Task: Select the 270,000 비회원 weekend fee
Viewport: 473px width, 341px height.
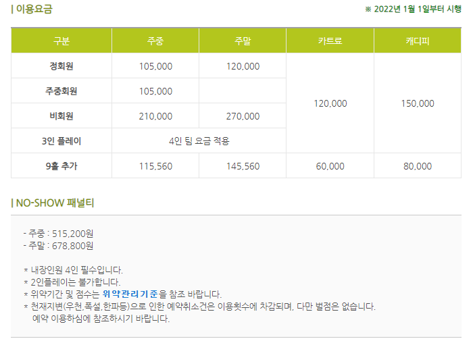Action: point(243,116)
